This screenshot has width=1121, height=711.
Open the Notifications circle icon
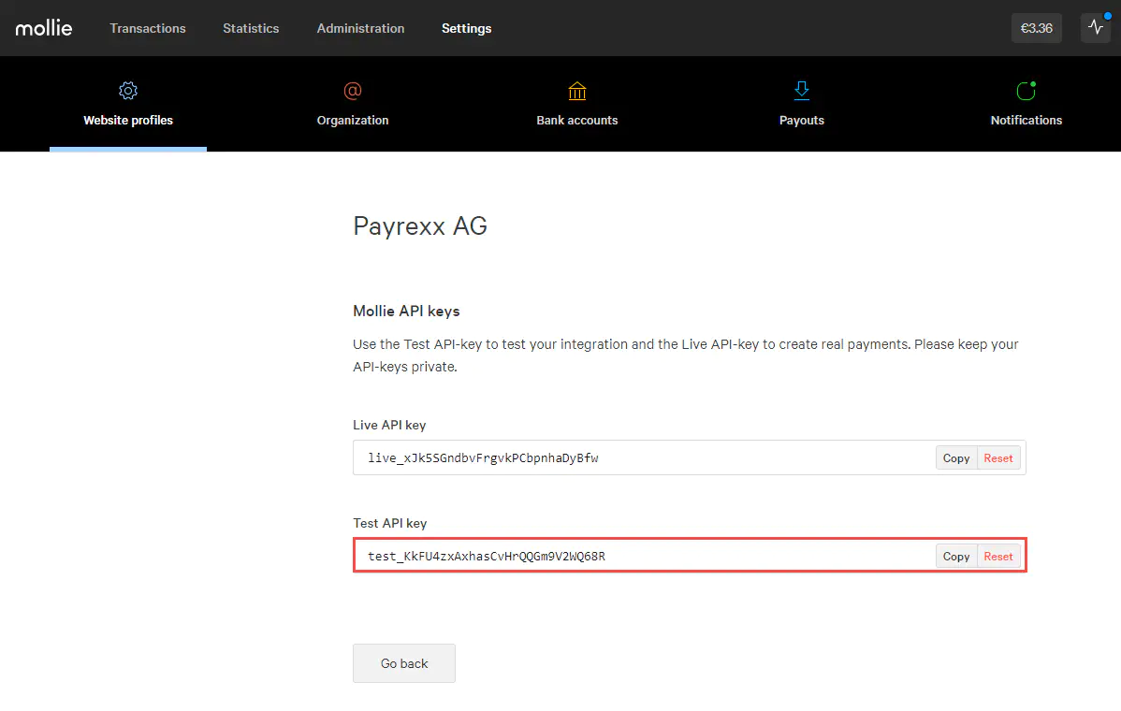coord(1026,91)
